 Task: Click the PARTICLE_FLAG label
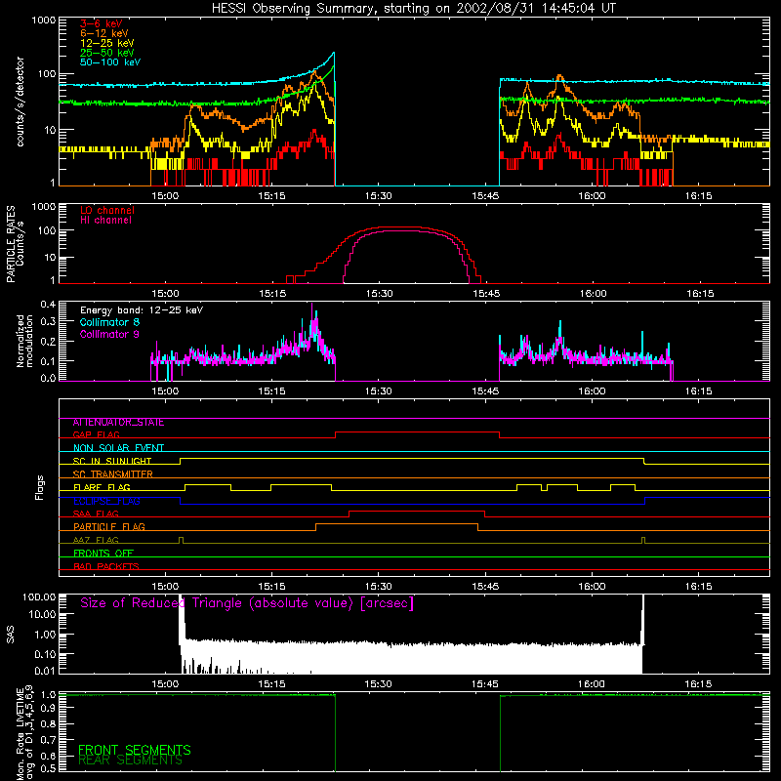pos(109,527)
